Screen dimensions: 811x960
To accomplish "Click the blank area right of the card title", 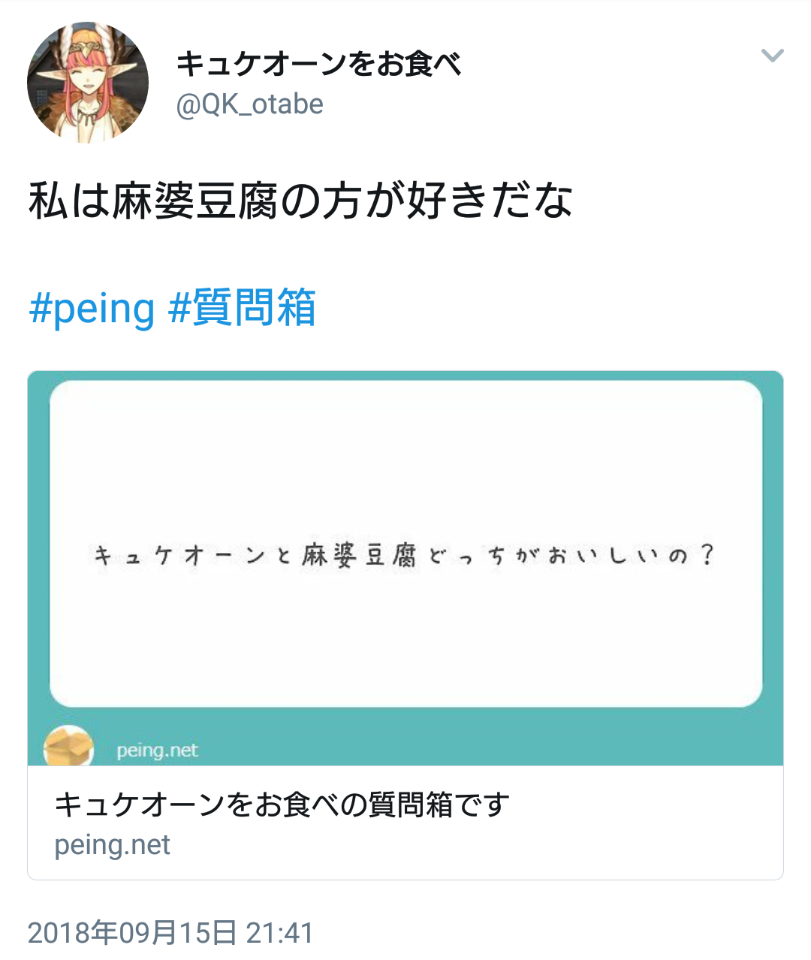I will tap(646, 805).
